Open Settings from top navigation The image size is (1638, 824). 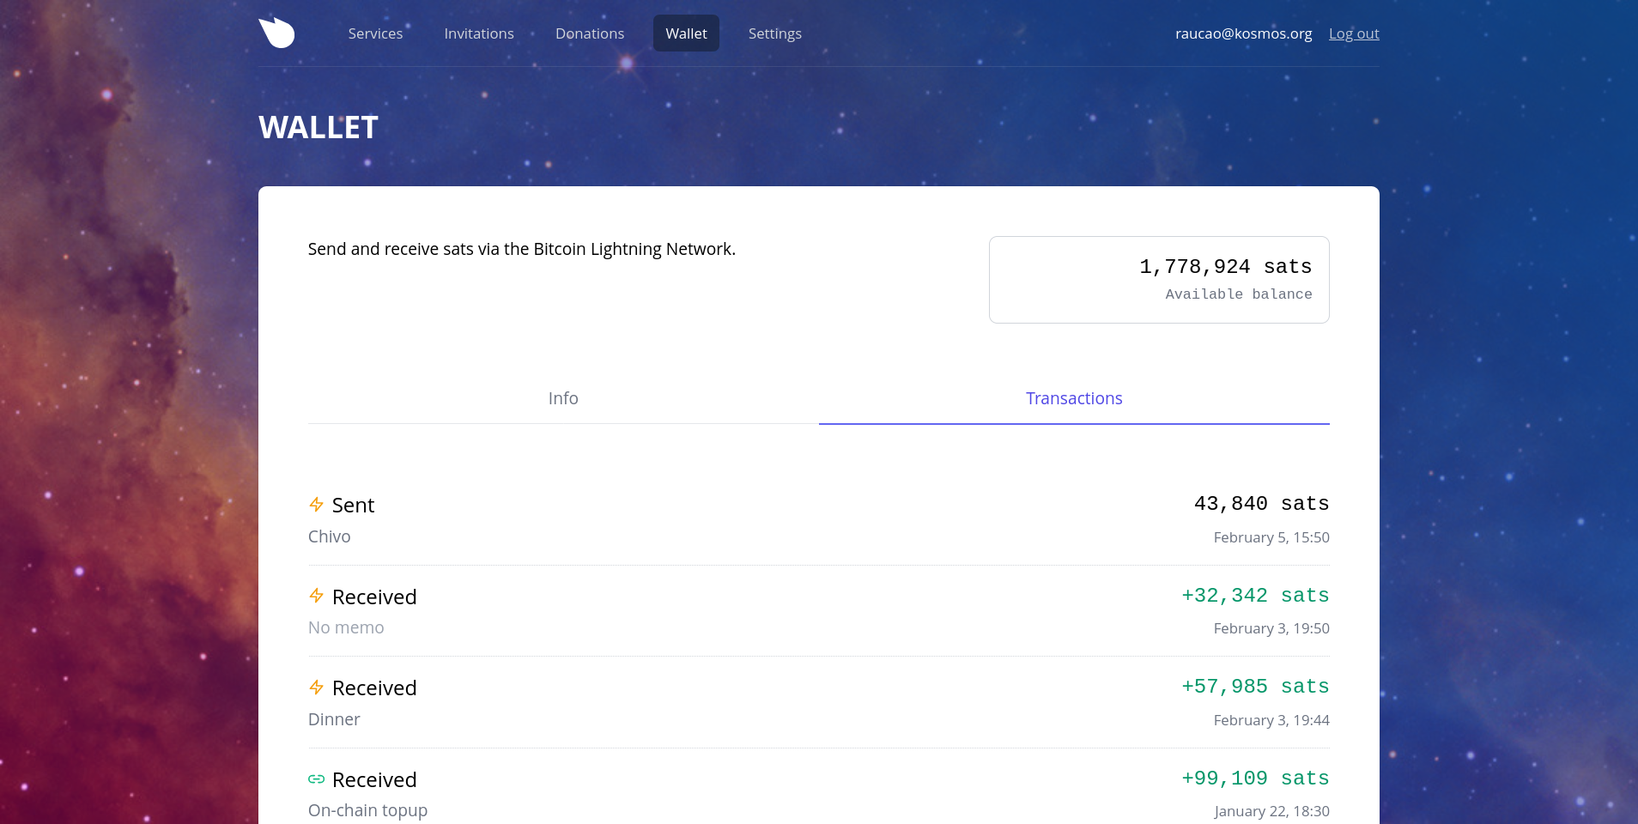tap(774, 33)
